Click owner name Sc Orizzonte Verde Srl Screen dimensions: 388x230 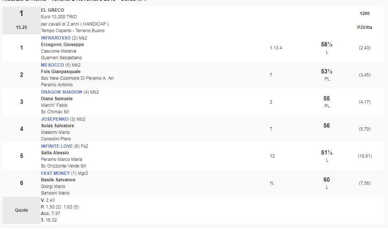(x=63, y=166)
